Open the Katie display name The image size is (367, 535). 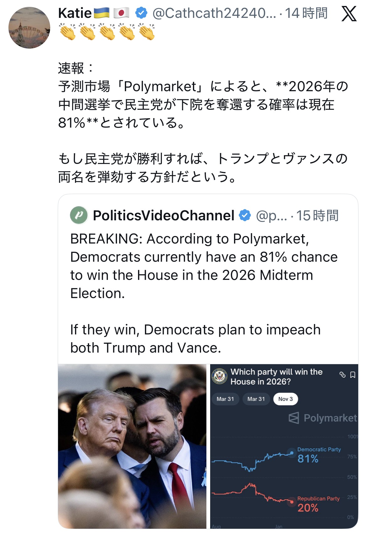(x=75, y=13)
